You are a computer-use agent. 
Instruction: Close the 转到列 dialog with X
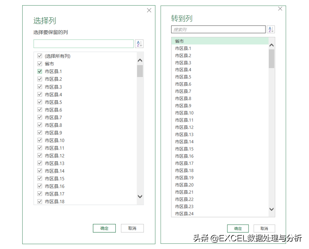[x=280, y=8]
